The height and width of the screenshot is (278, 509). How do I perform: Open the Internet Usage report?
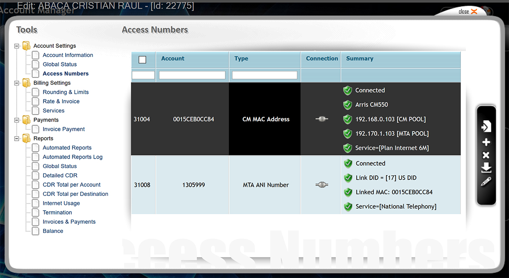pyautogui.click(x=61, y=203)
